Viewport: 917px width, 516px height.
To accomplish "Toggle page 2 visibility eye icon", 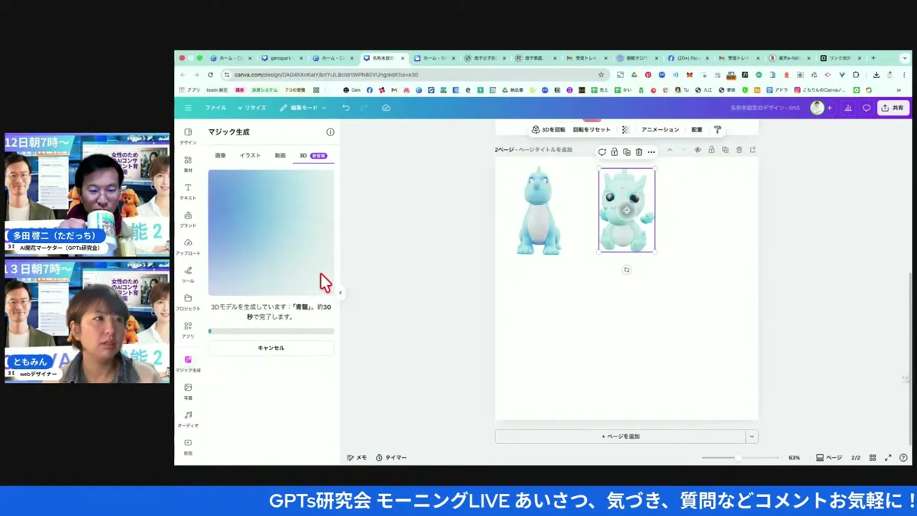I will [698, 150].
